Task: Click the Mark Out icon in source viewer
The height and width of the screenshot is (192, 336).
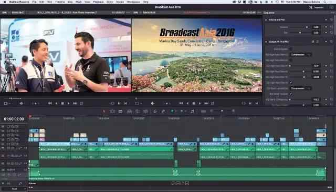Action: pos(125,104)
